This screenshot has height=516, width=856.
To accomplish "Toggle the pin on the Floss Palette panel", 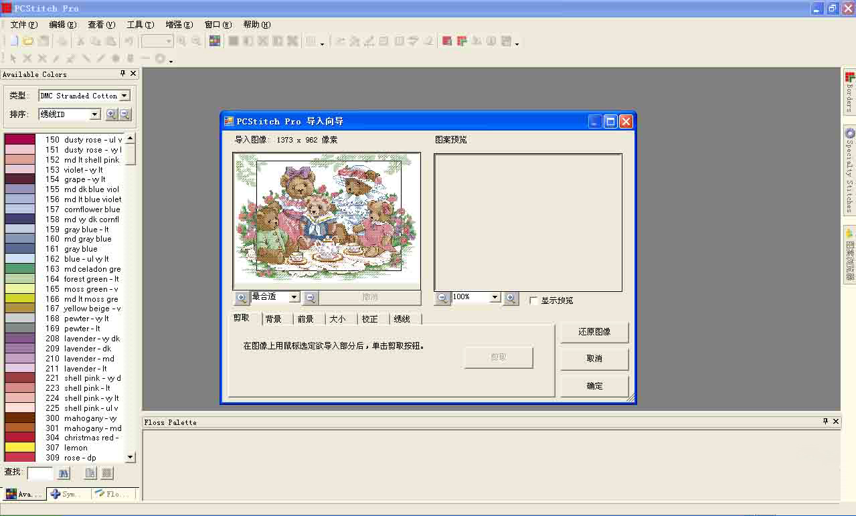I will [825, 422].
